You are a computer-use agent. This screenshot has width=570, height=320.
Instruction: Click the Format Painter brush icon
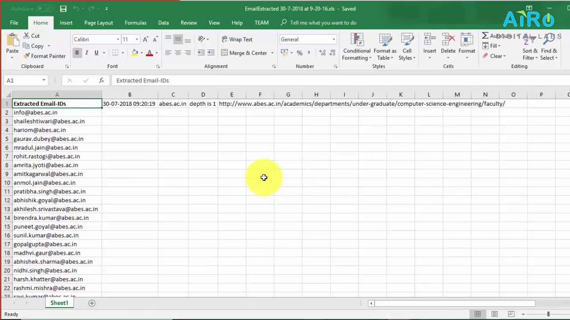pyautogui.click(x=27, y=56)
